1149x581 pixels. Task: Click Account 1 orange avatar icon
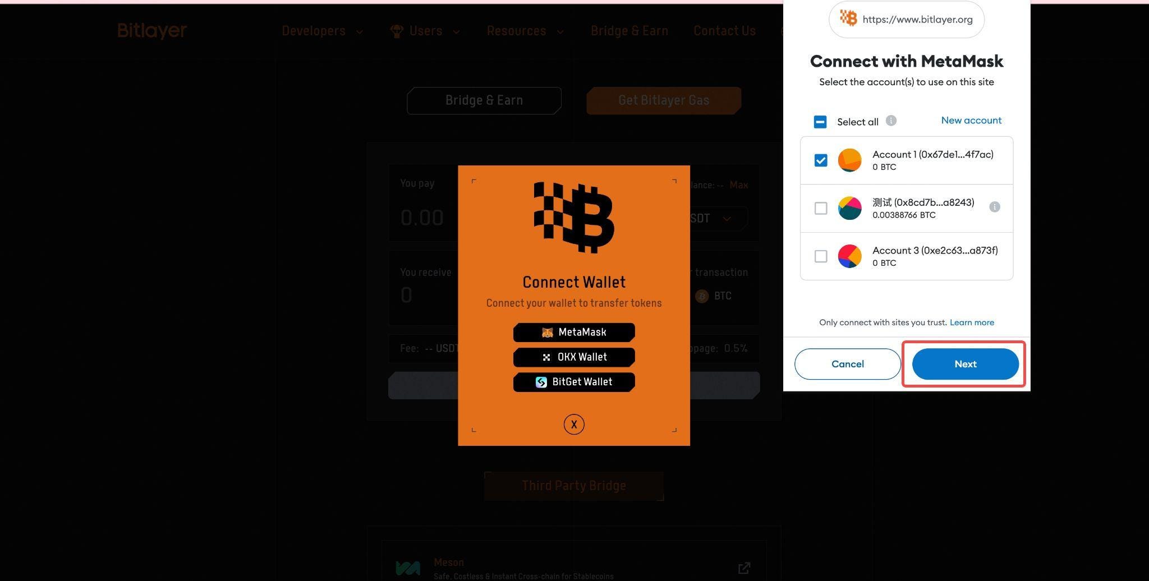pyautogui.click(x=849, y=160)
